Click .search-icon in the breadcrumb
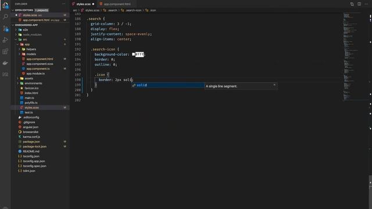Image resolution: width=372 pixels, height=209 pixels. [133, 10]
